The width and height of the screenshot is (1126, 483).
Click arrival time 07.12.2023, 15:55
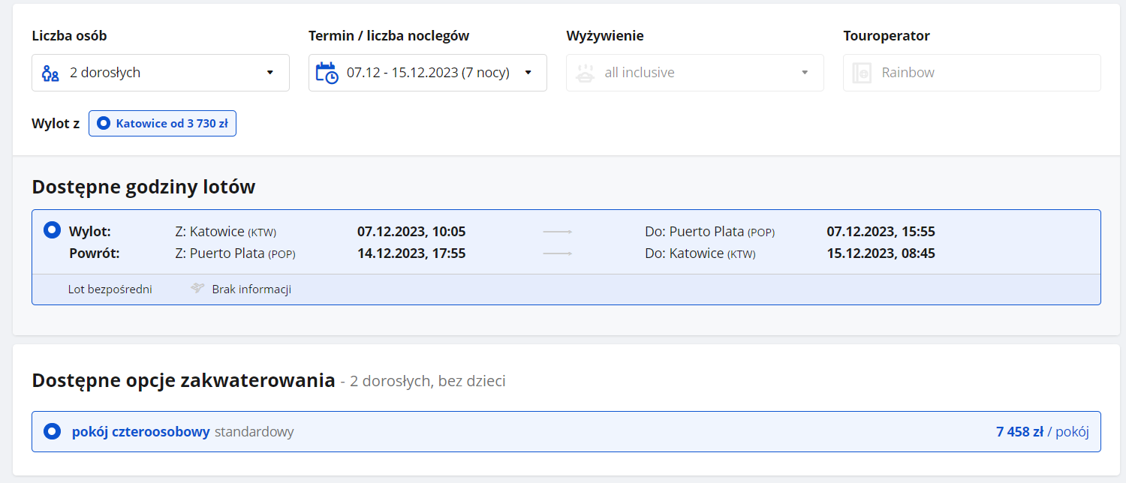(x=881, y=232)
